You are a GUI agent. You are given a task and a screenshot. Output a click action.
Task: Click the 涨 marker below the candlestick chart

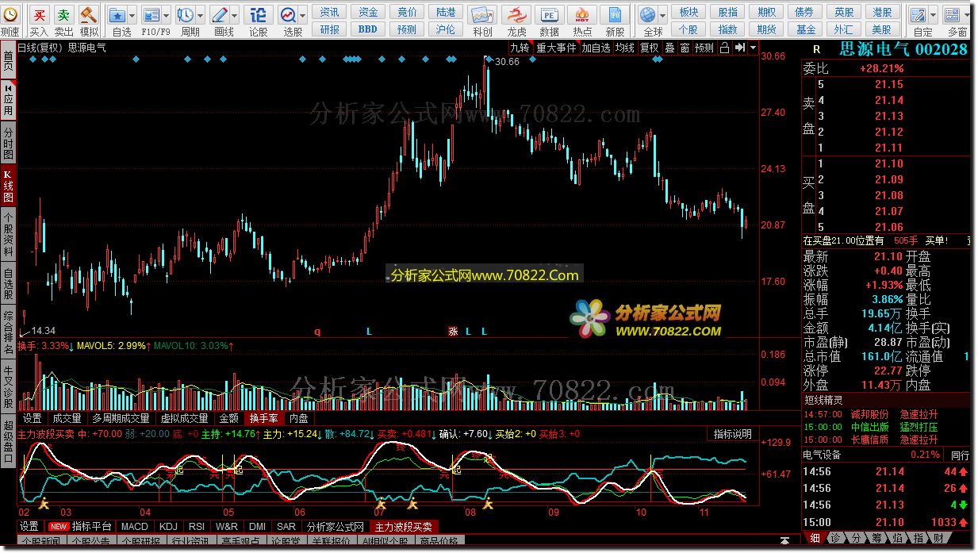pos(453,331)
